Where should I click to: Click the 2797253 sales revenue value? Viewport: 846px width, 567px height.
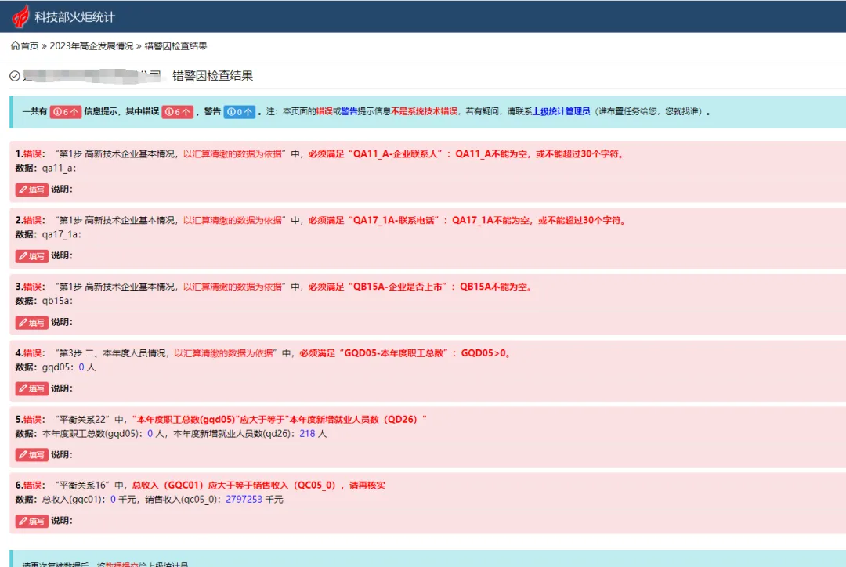(x=244, y=500)
